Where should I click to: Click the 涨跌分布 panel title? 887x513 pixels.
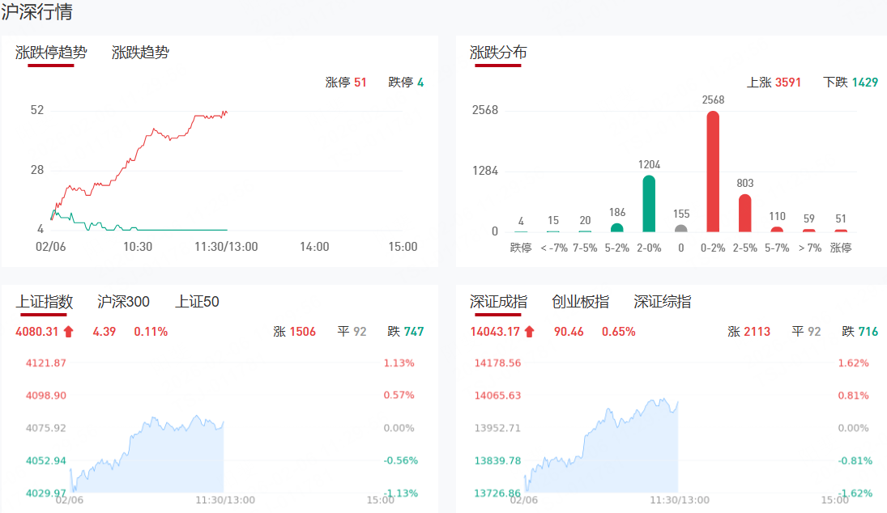pos(498,53)
